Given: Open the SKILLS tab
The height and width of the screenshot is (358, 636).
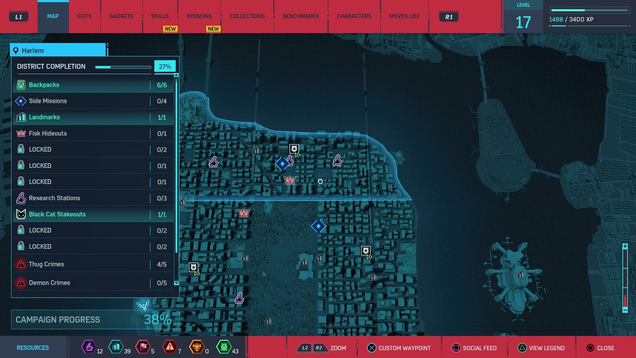Looking at the screenshot, I should [x=160, y=16].
